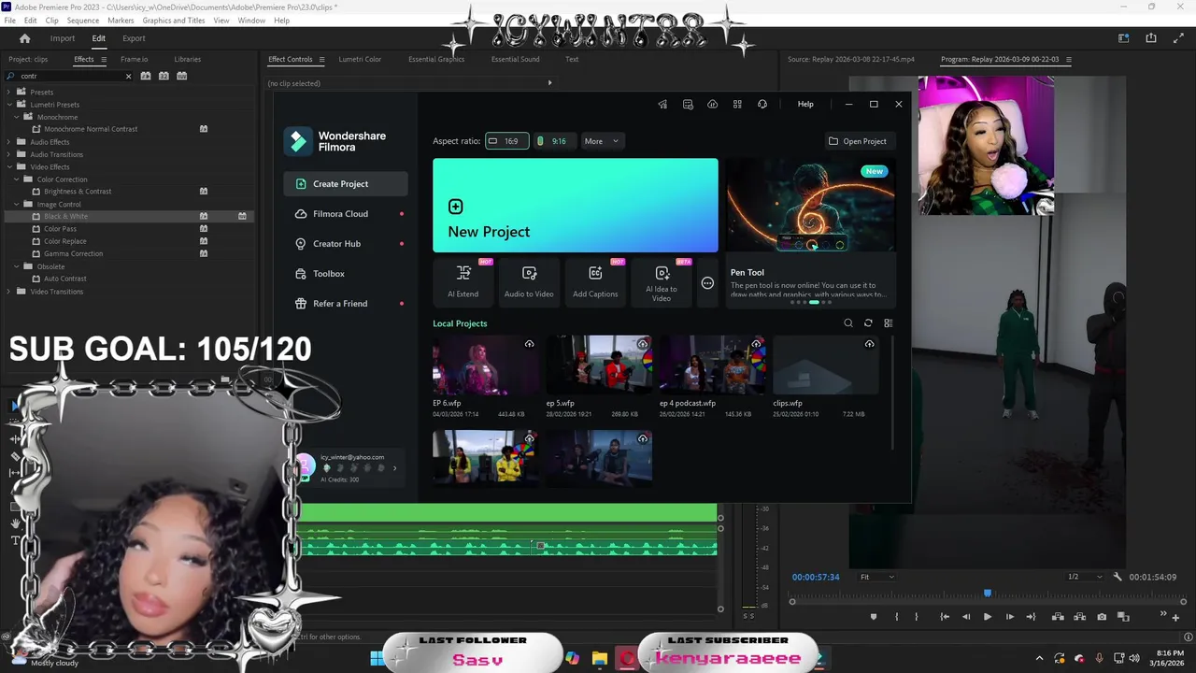This screenshot has width=1196, height=673.
Task: Click the Extract button
Action: 1080,617
